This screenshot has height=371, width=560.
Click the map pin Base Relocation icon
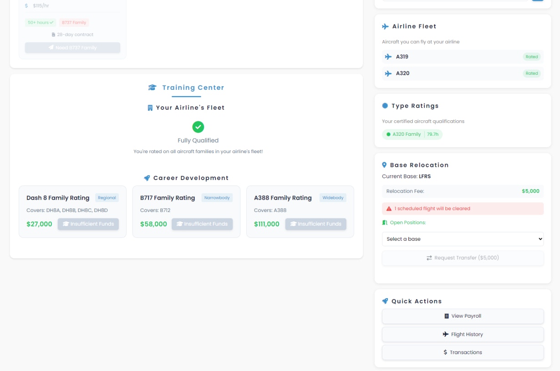(384, 165)
